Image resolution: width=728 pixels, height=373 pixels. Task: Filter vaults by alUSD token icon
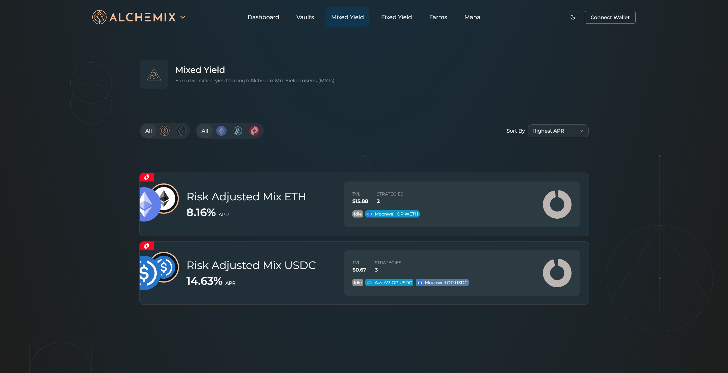click(x=164, y=131)
